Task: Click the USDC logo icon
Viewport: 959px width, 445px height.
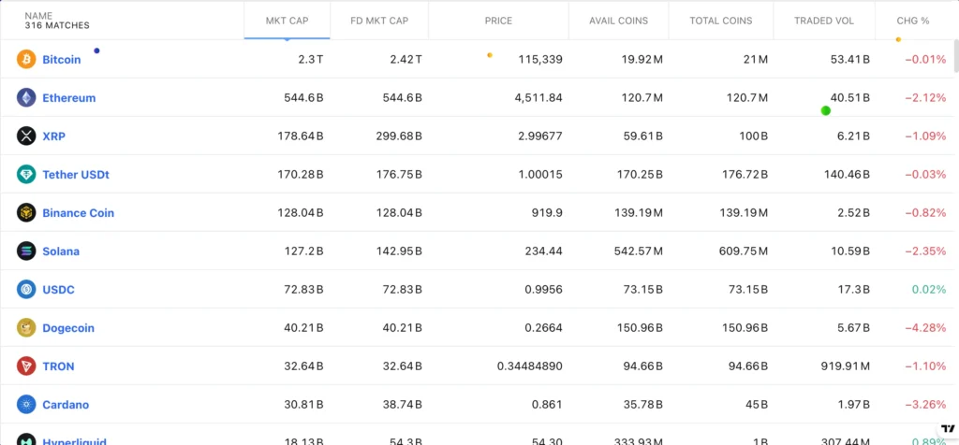Action: (26, 289)
